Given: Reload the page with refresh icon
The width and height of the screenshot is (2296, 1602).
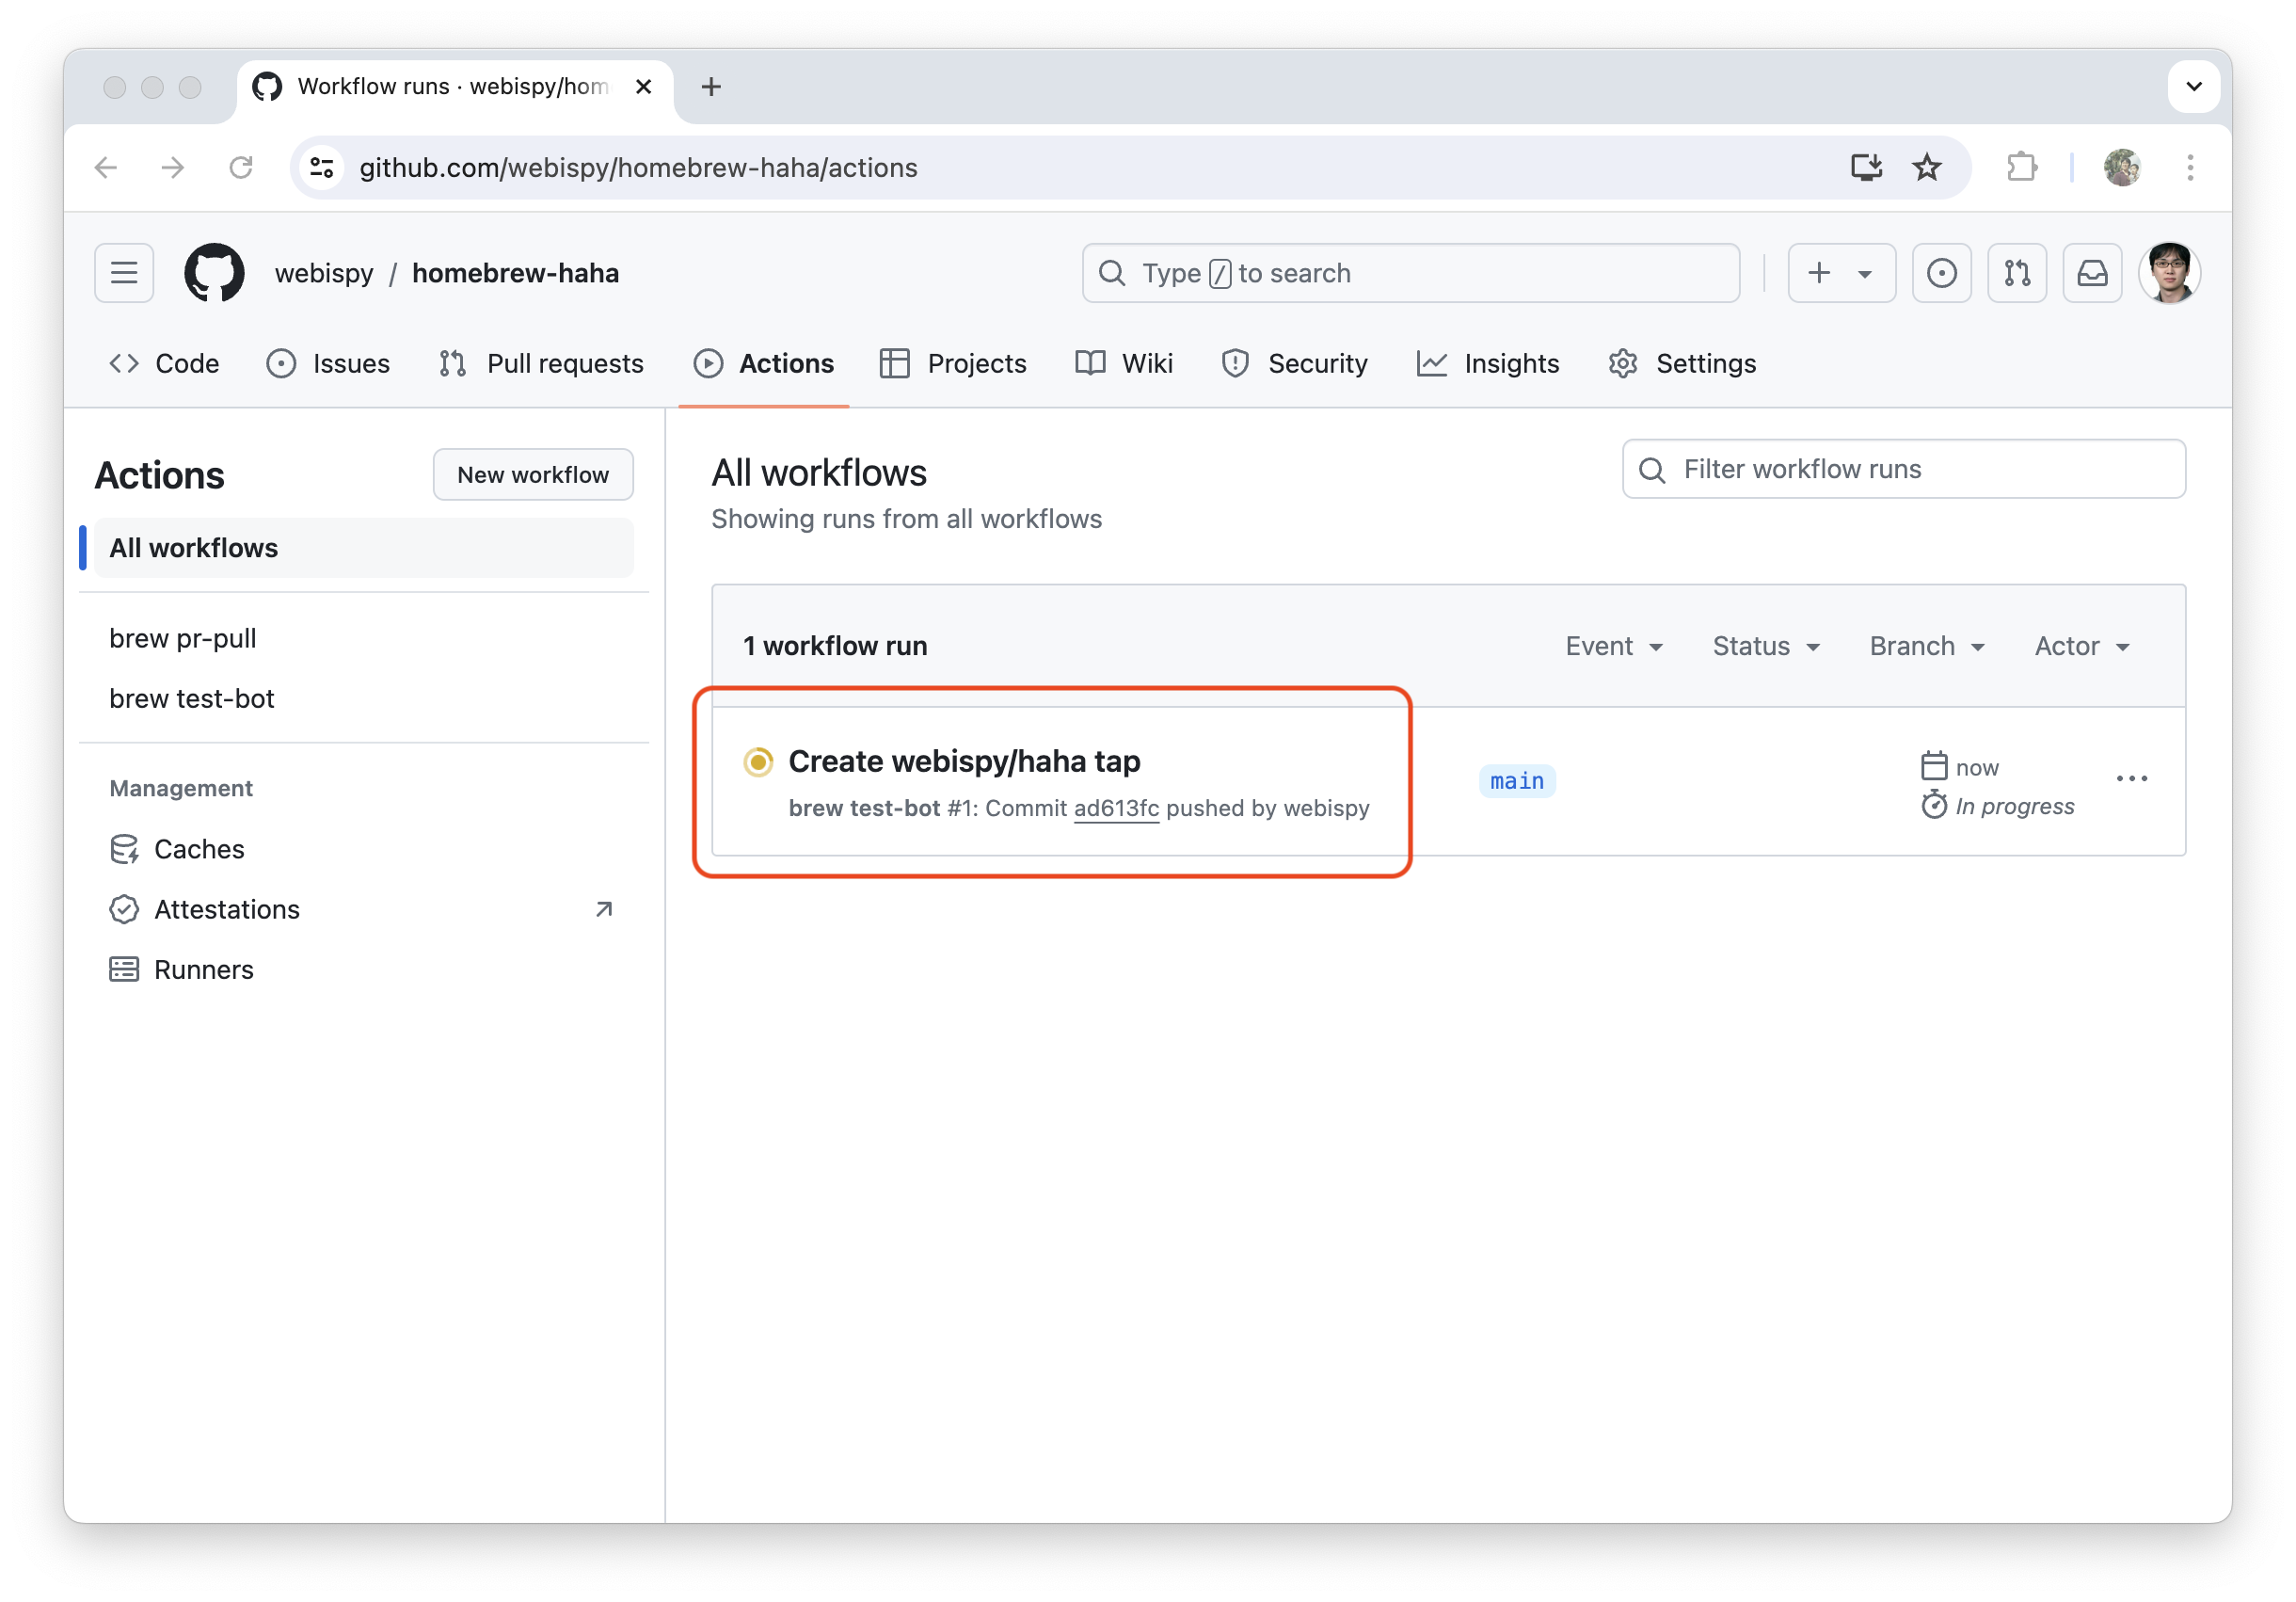Looking at the screenshot, I should (x=241, y=167).
